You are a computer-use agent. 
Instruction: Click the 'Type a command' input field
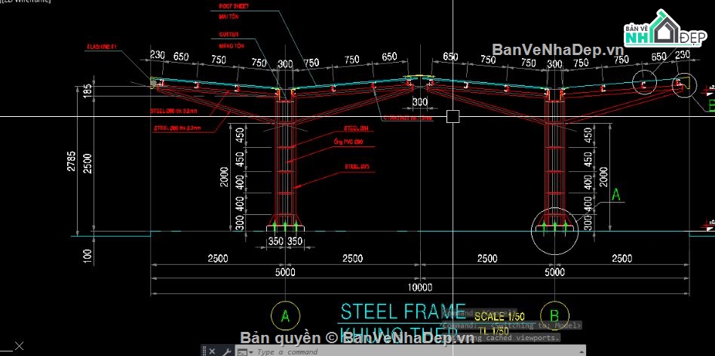tap(339, 351)
